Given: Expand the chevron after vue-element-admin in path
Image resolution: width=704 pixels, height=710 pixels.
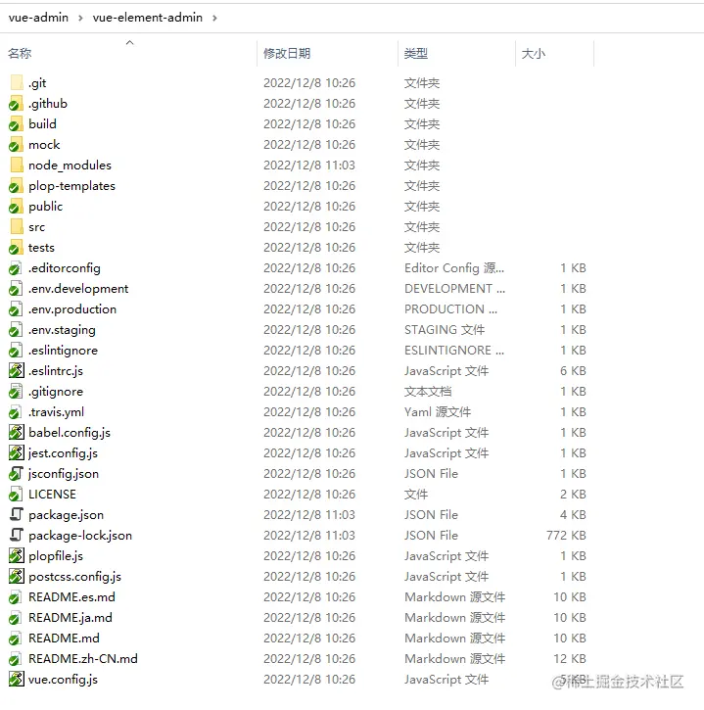Looking at the screenshot, I should coord(214,18).
